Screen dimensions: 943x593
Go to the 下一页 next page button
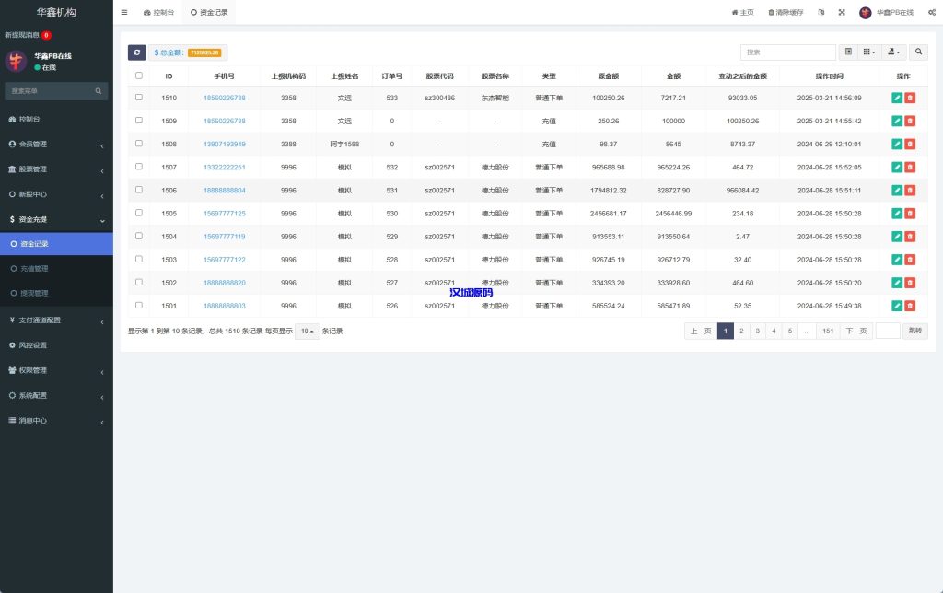[x=856, y=331]
